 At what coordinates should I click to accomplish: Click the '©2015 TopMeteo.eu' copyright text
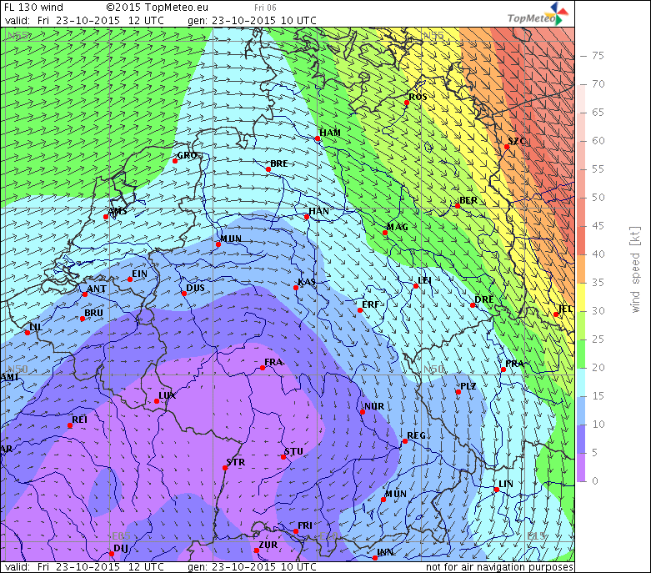[x=157, y=7]
